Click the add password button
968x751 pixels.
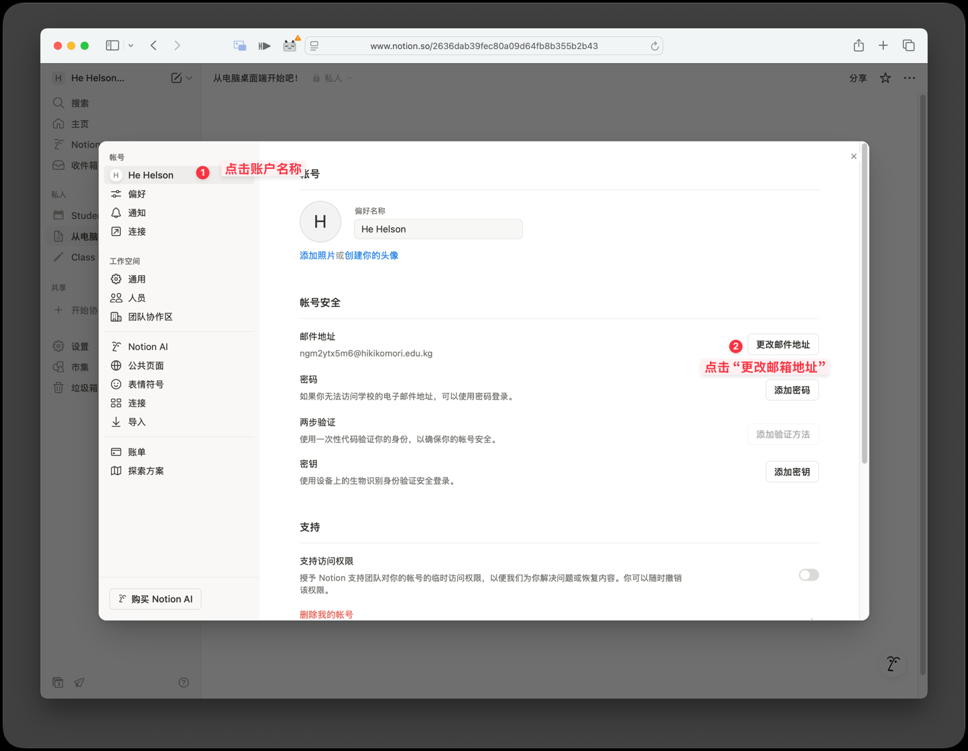tap(792, 390)
